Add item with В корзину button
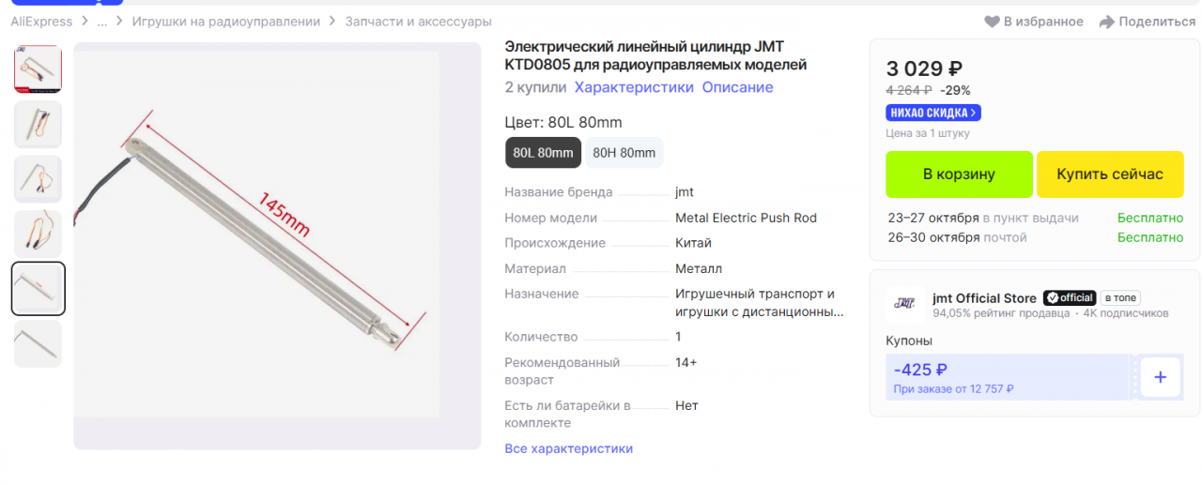1202x485 pixels. (x=959, y=174)
